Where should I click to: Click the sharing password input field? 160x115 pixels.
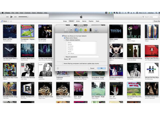pyautogui.click(x=88, y=57)
